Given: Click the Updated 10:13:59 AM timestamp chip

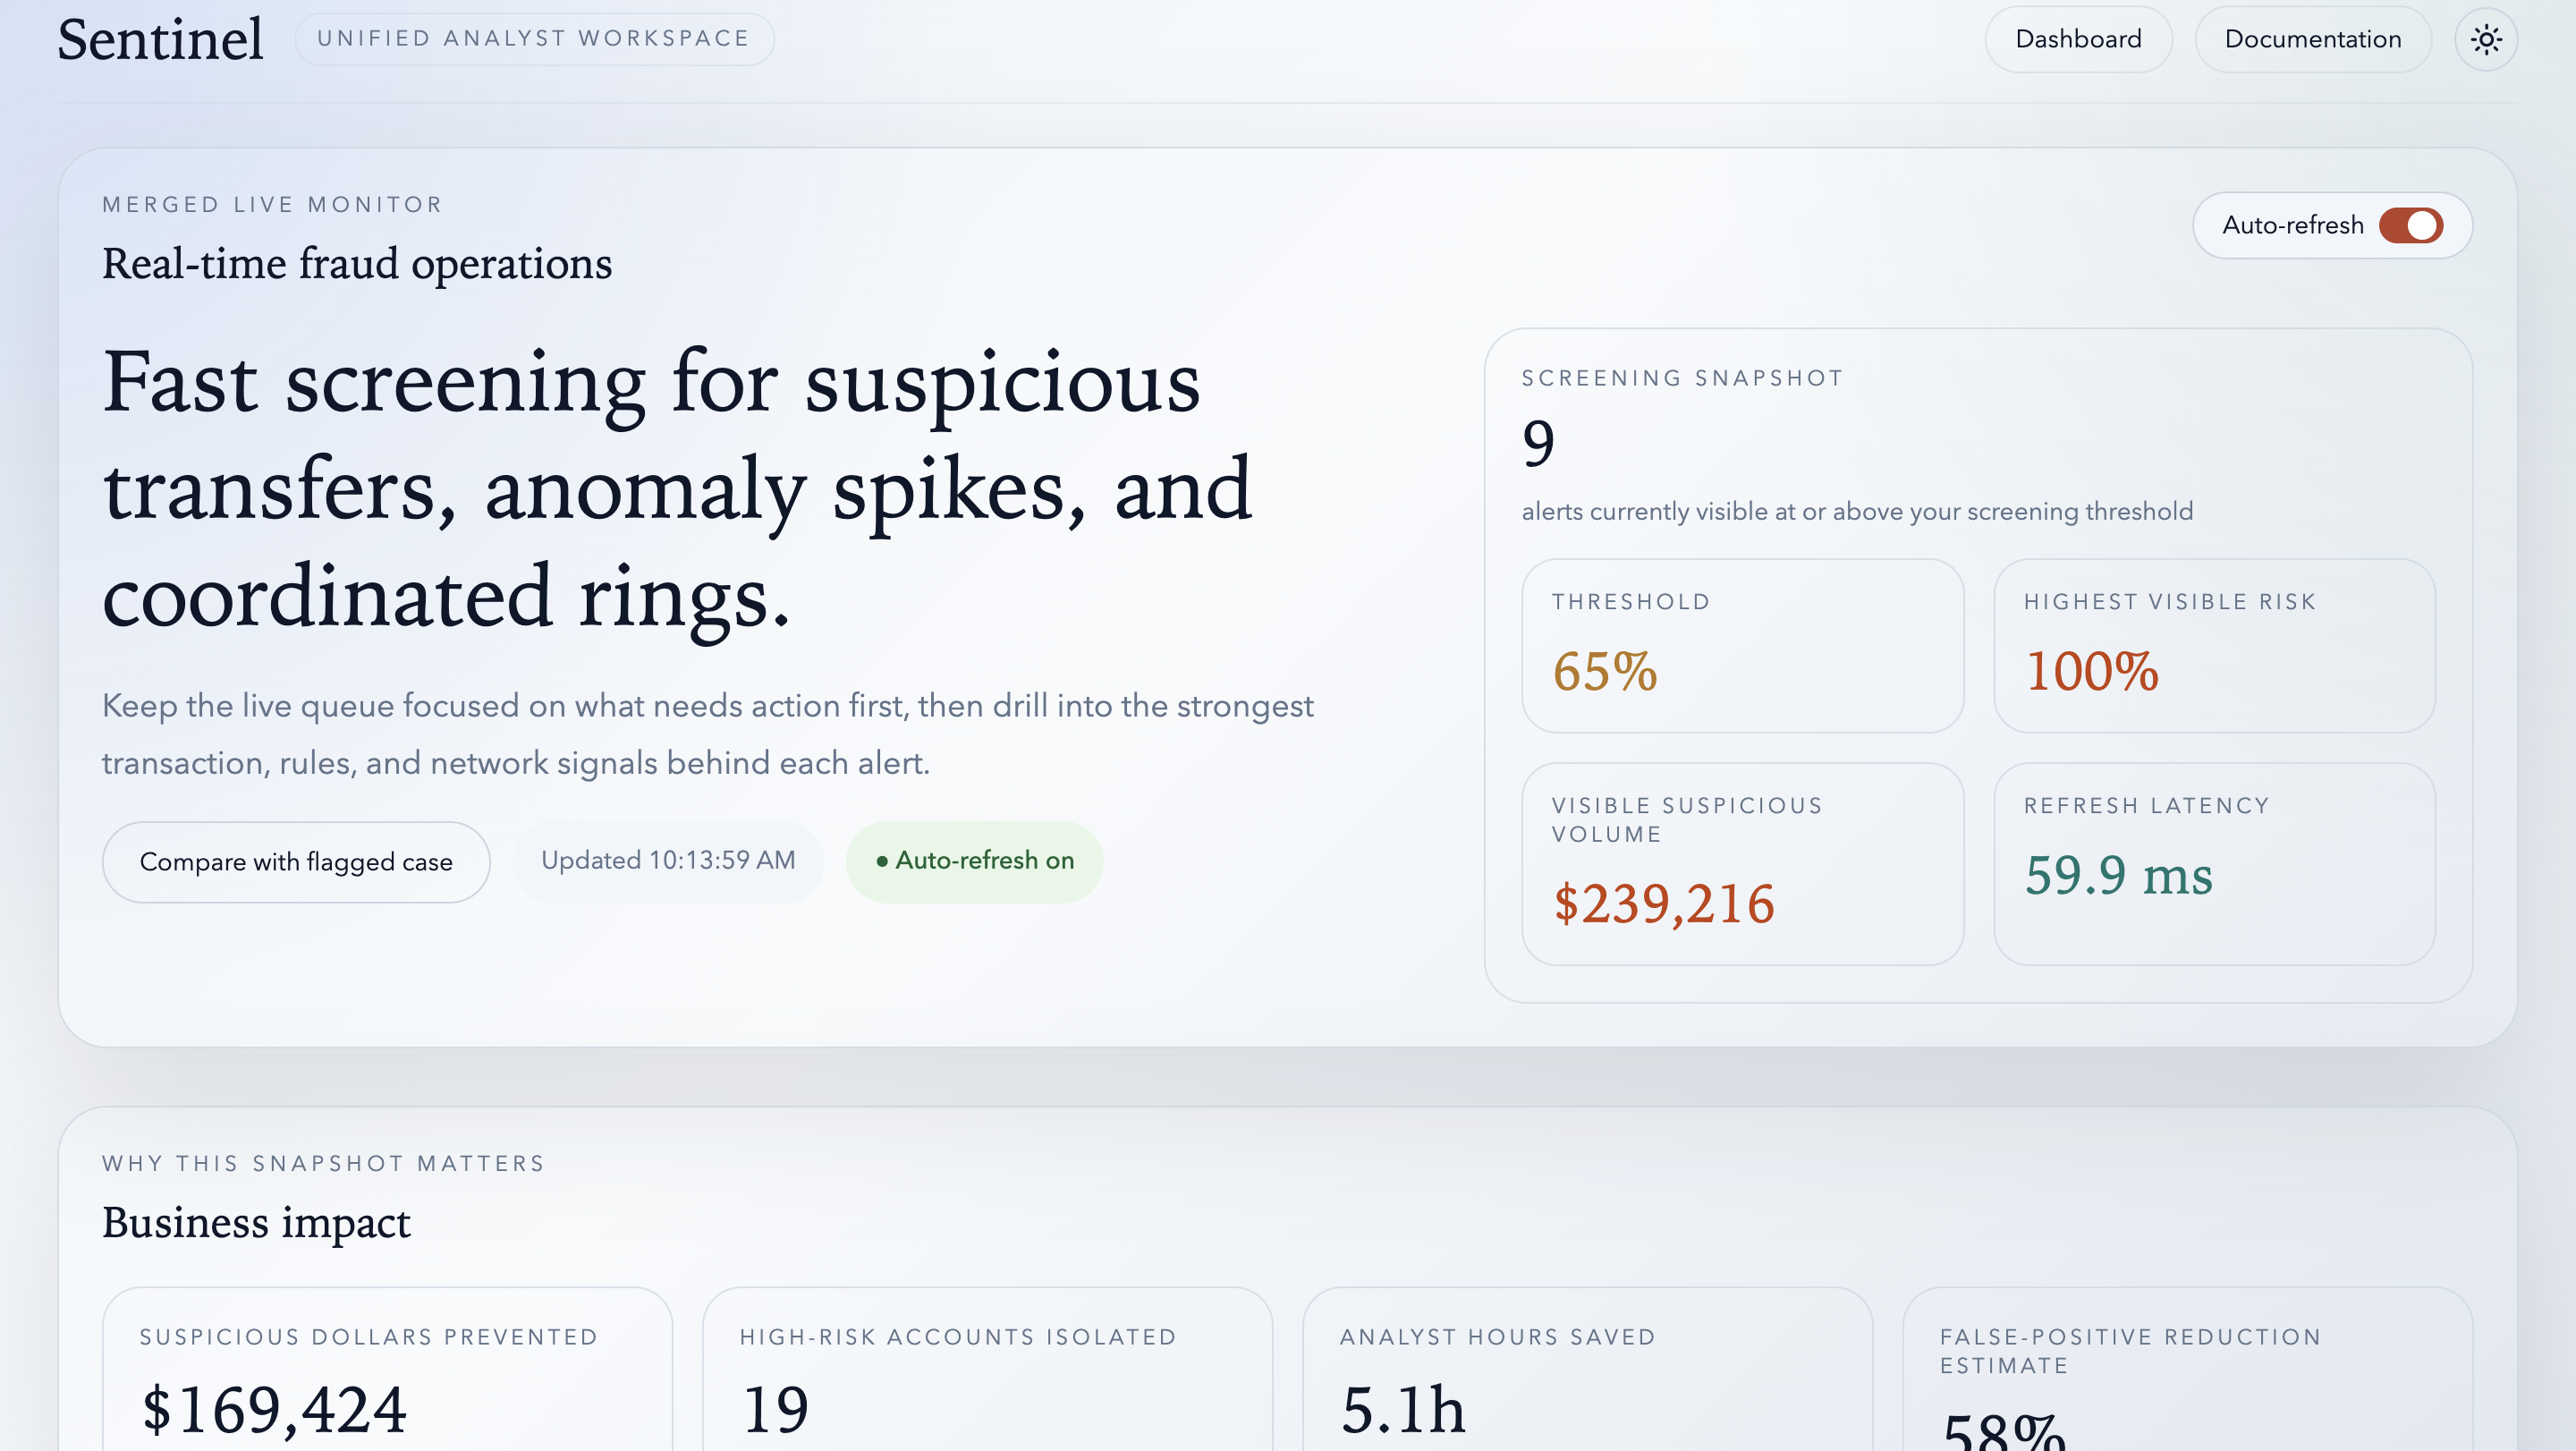Looking at the screenshot, I should pyautogui.click(x=667, y=861).
